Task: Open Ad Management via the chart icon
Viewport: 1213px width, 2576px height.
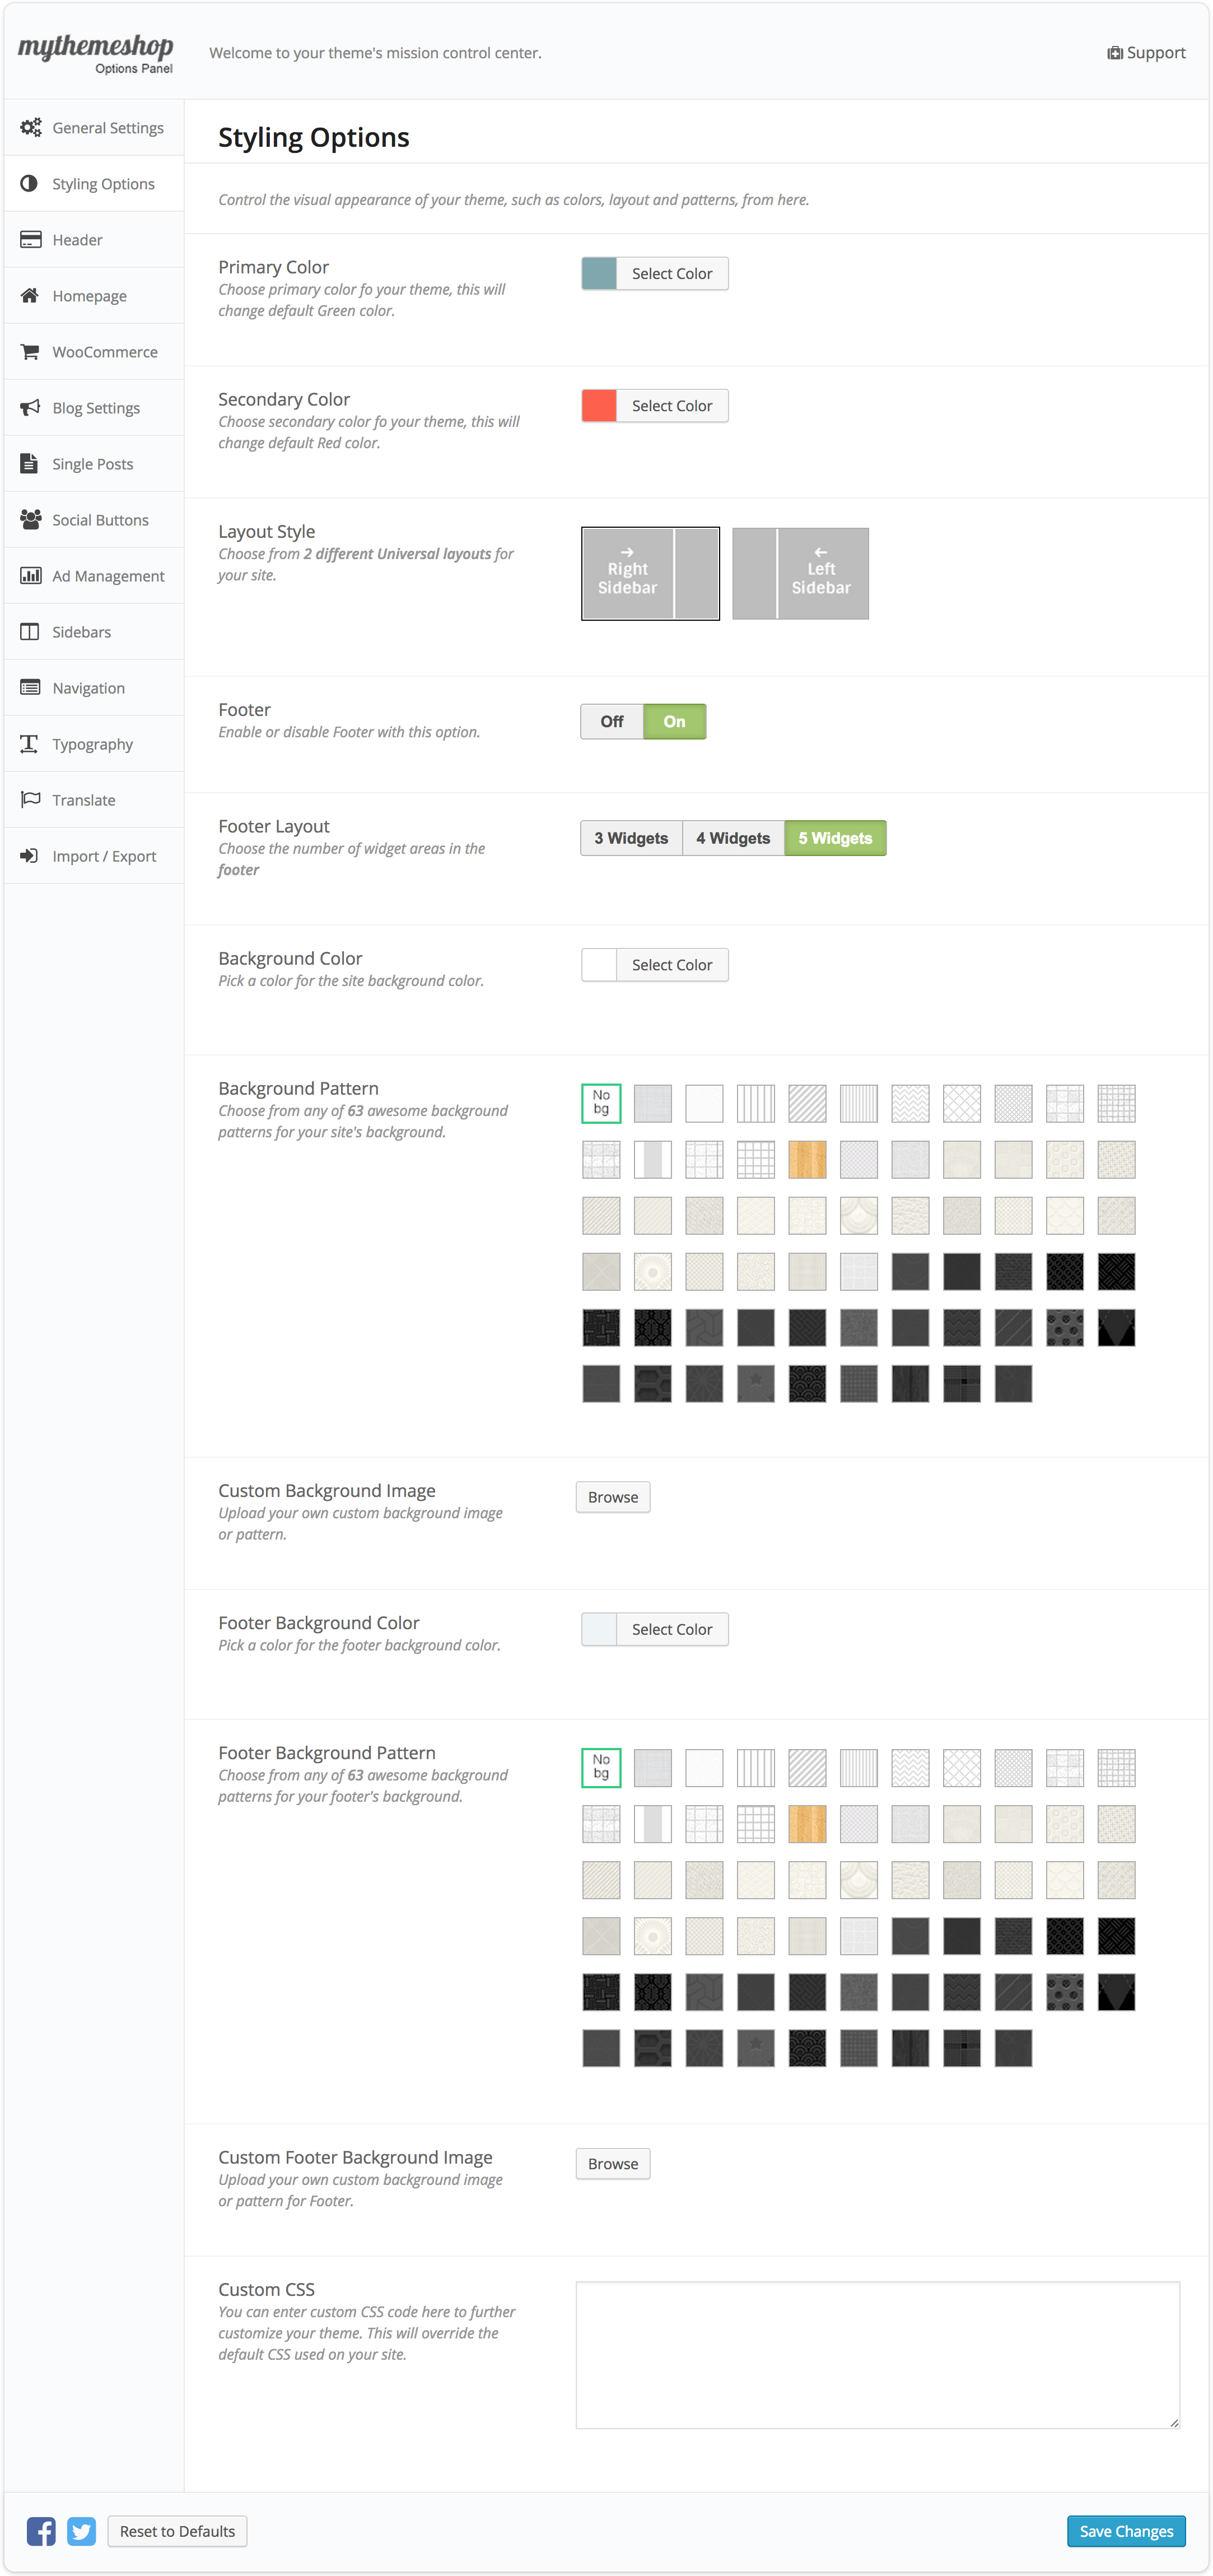Action: (30, 575)
